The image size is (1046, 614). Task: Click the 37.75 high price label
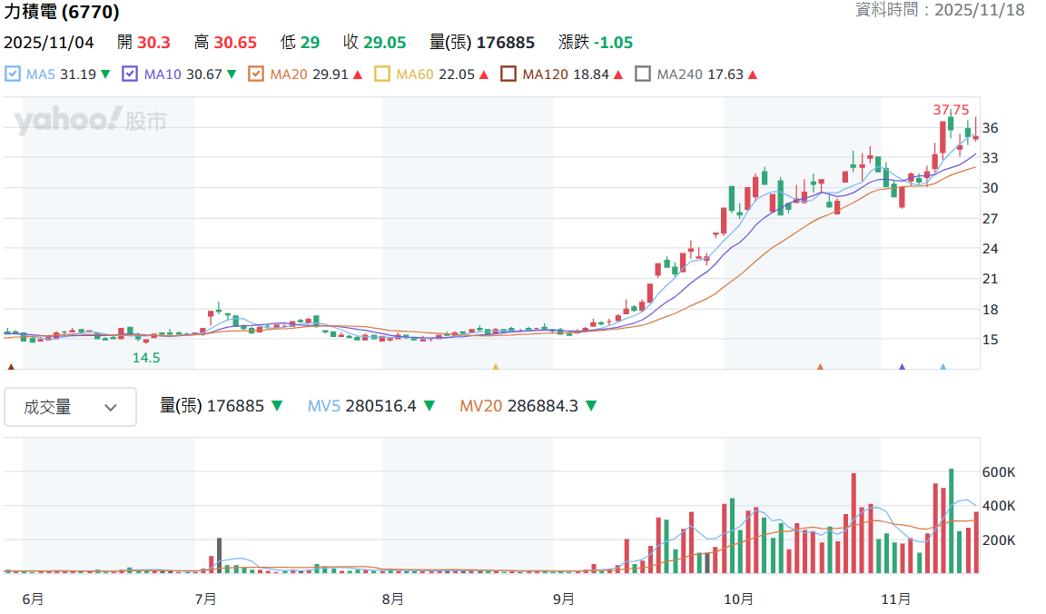point(951,110)
